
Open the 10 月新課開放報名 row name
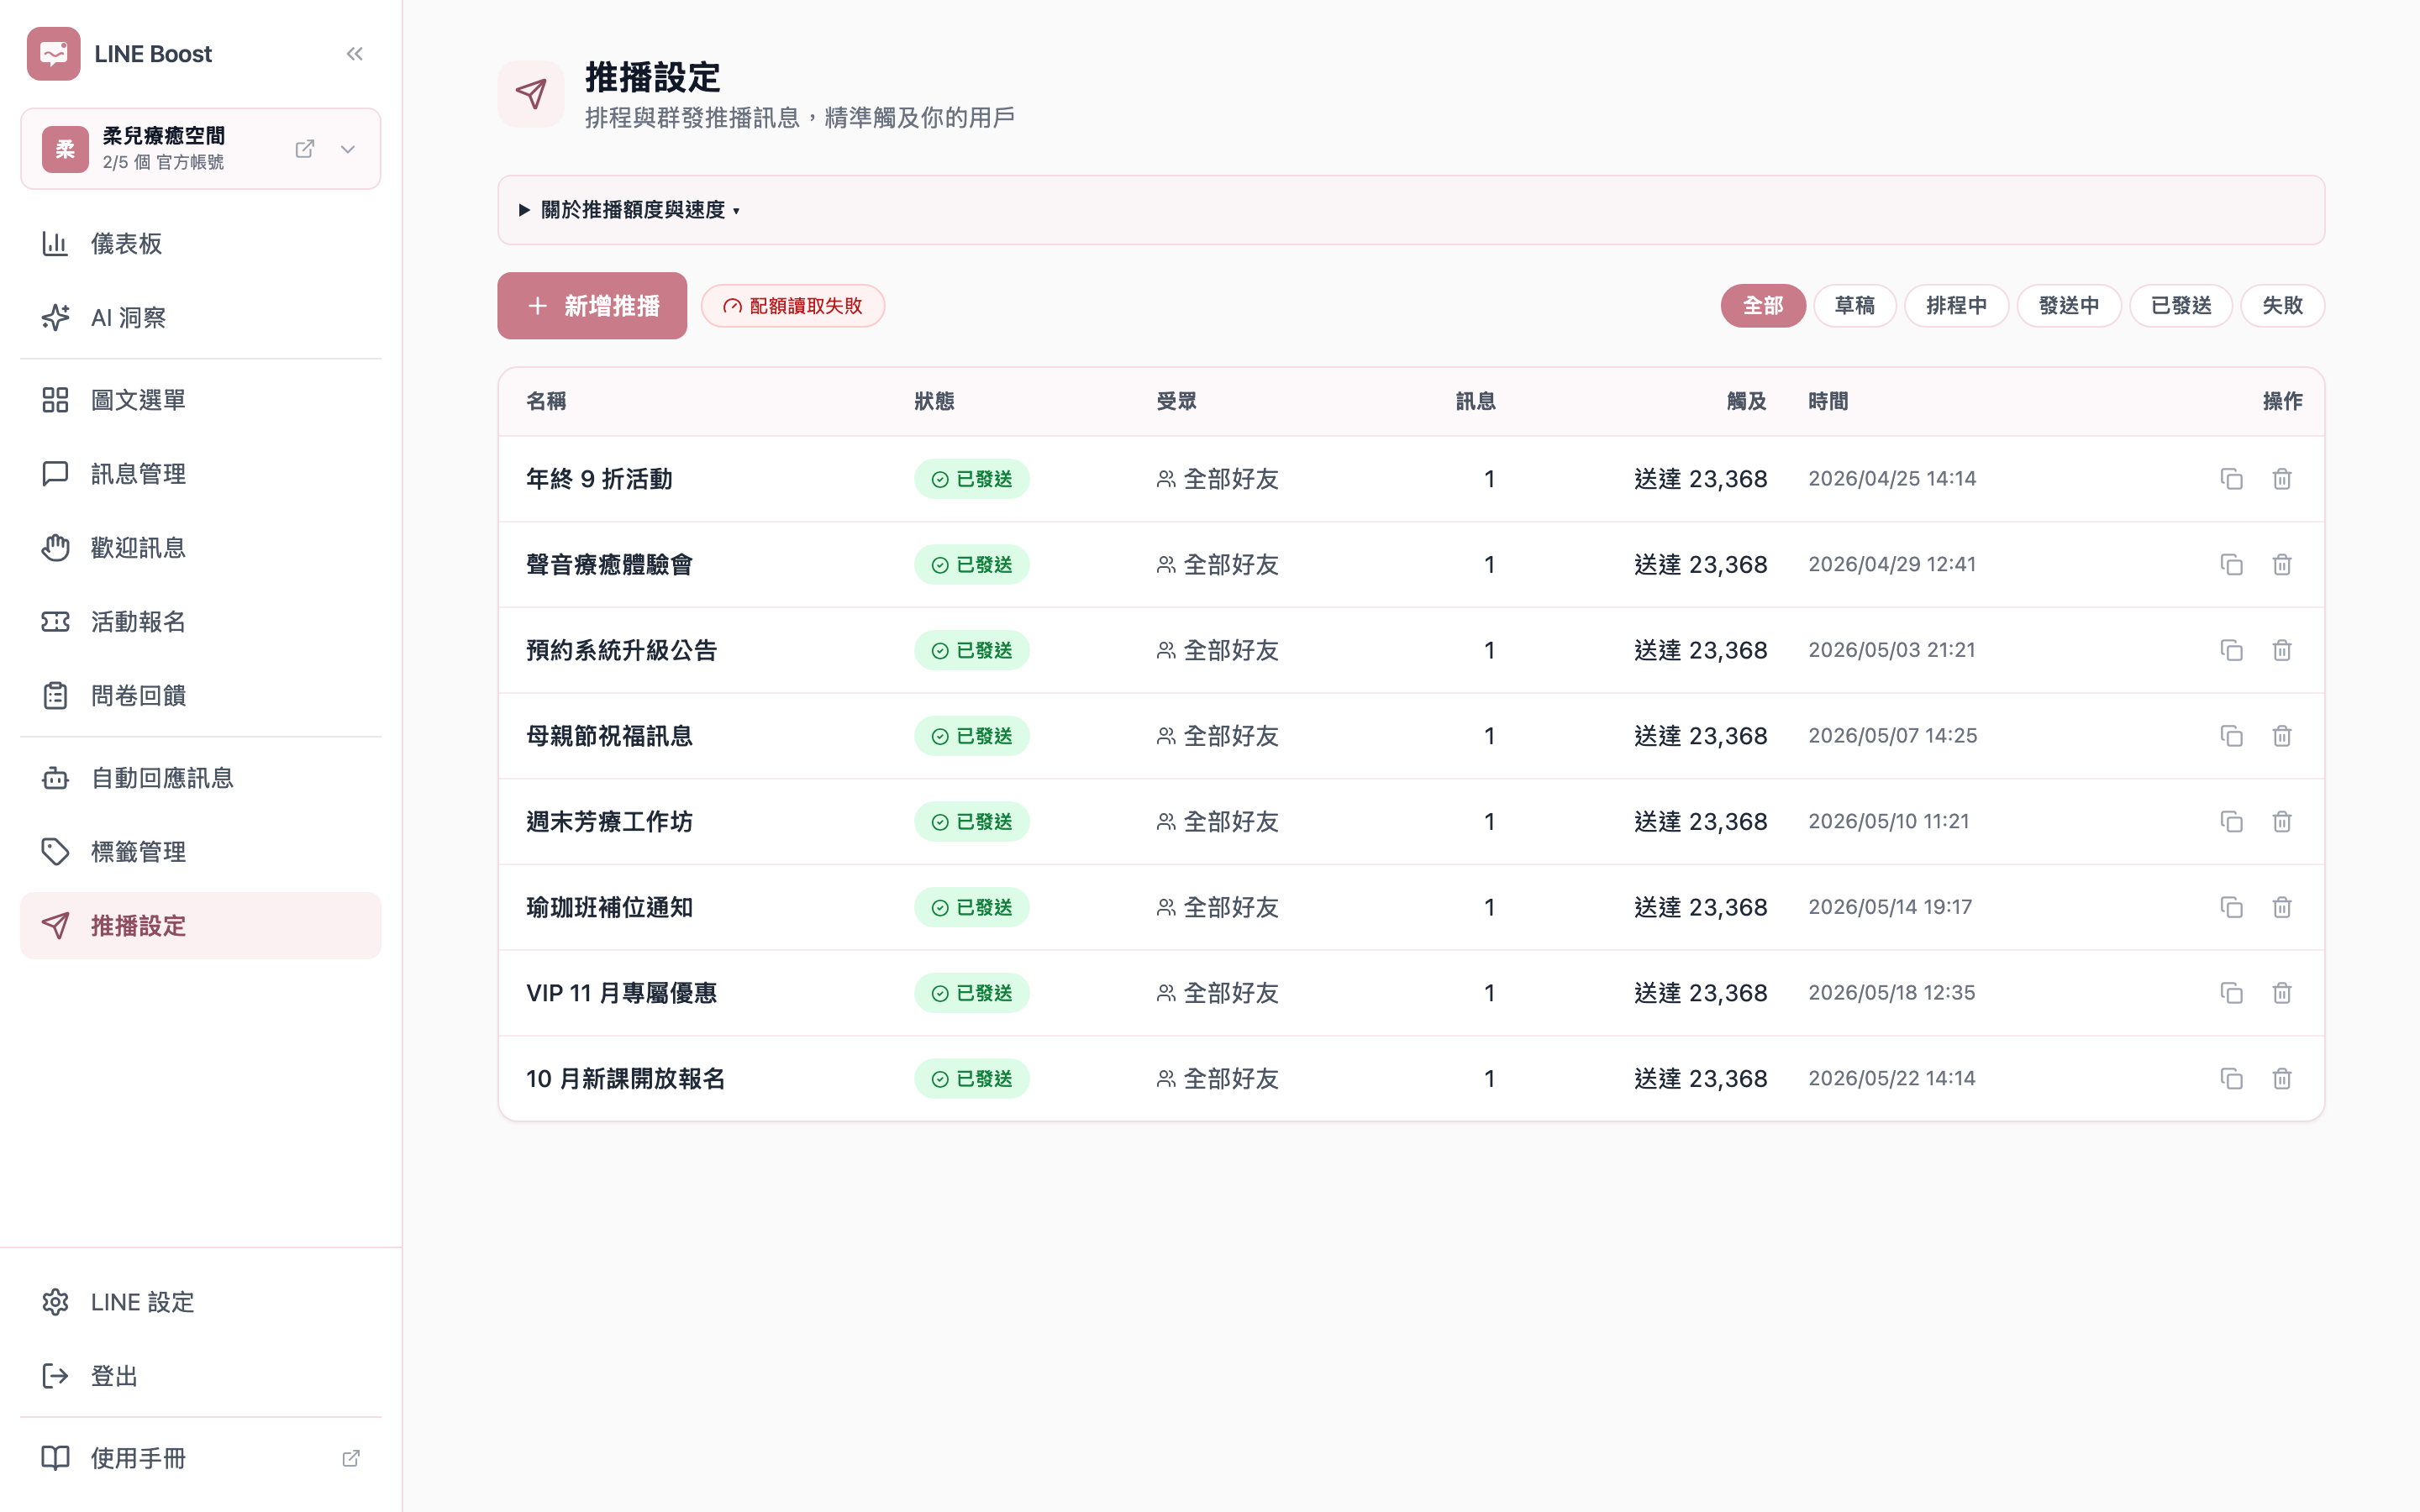click(626, 1079)
